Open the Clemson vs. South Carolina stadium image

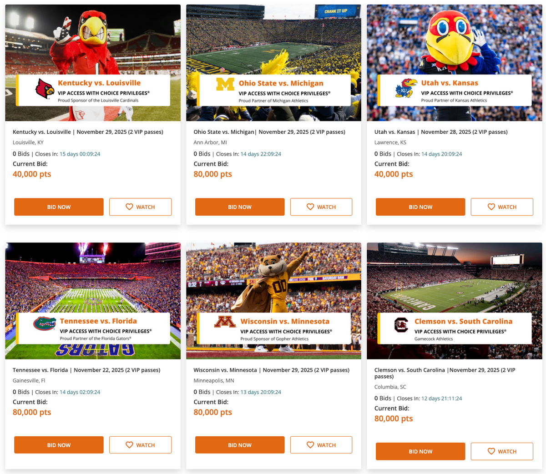coord(455,301)
